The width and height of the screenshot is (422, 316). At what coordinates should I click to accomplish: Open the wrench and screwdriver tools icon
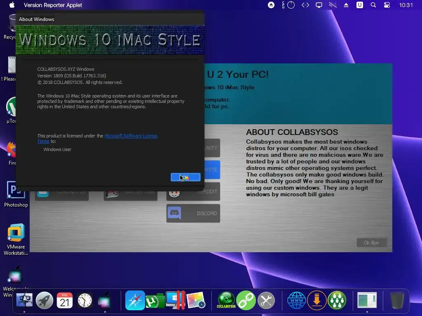pos(266,300)
